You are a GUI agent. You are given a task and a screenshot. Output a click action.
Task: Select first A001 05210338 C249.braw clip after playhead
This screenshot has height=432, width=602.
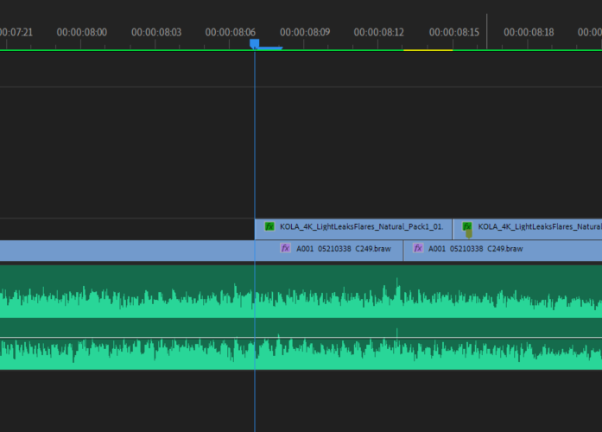click(x=329, y=251)
